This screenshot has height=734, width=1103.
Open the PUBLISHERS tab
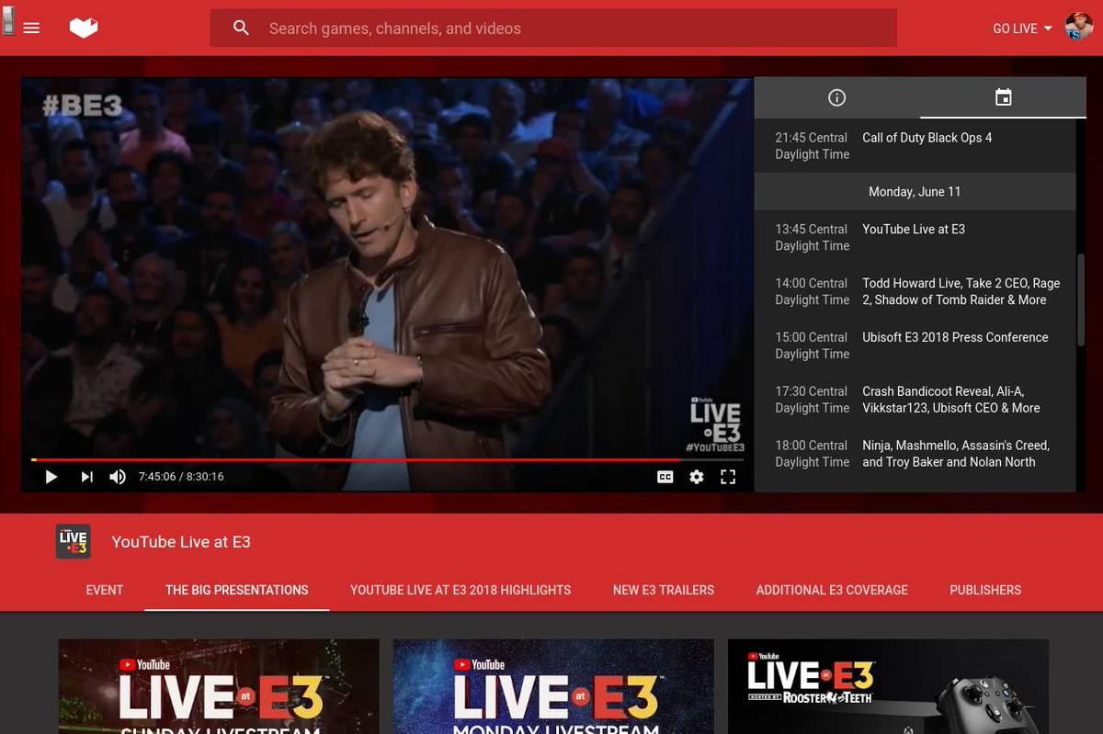coord(985,590)
